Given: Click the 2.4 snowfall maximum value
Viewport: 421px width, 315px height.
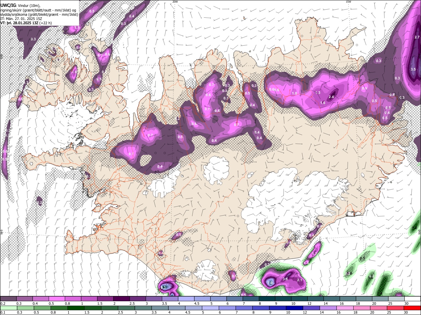Looking at the screenshot, I should [331, 97].
